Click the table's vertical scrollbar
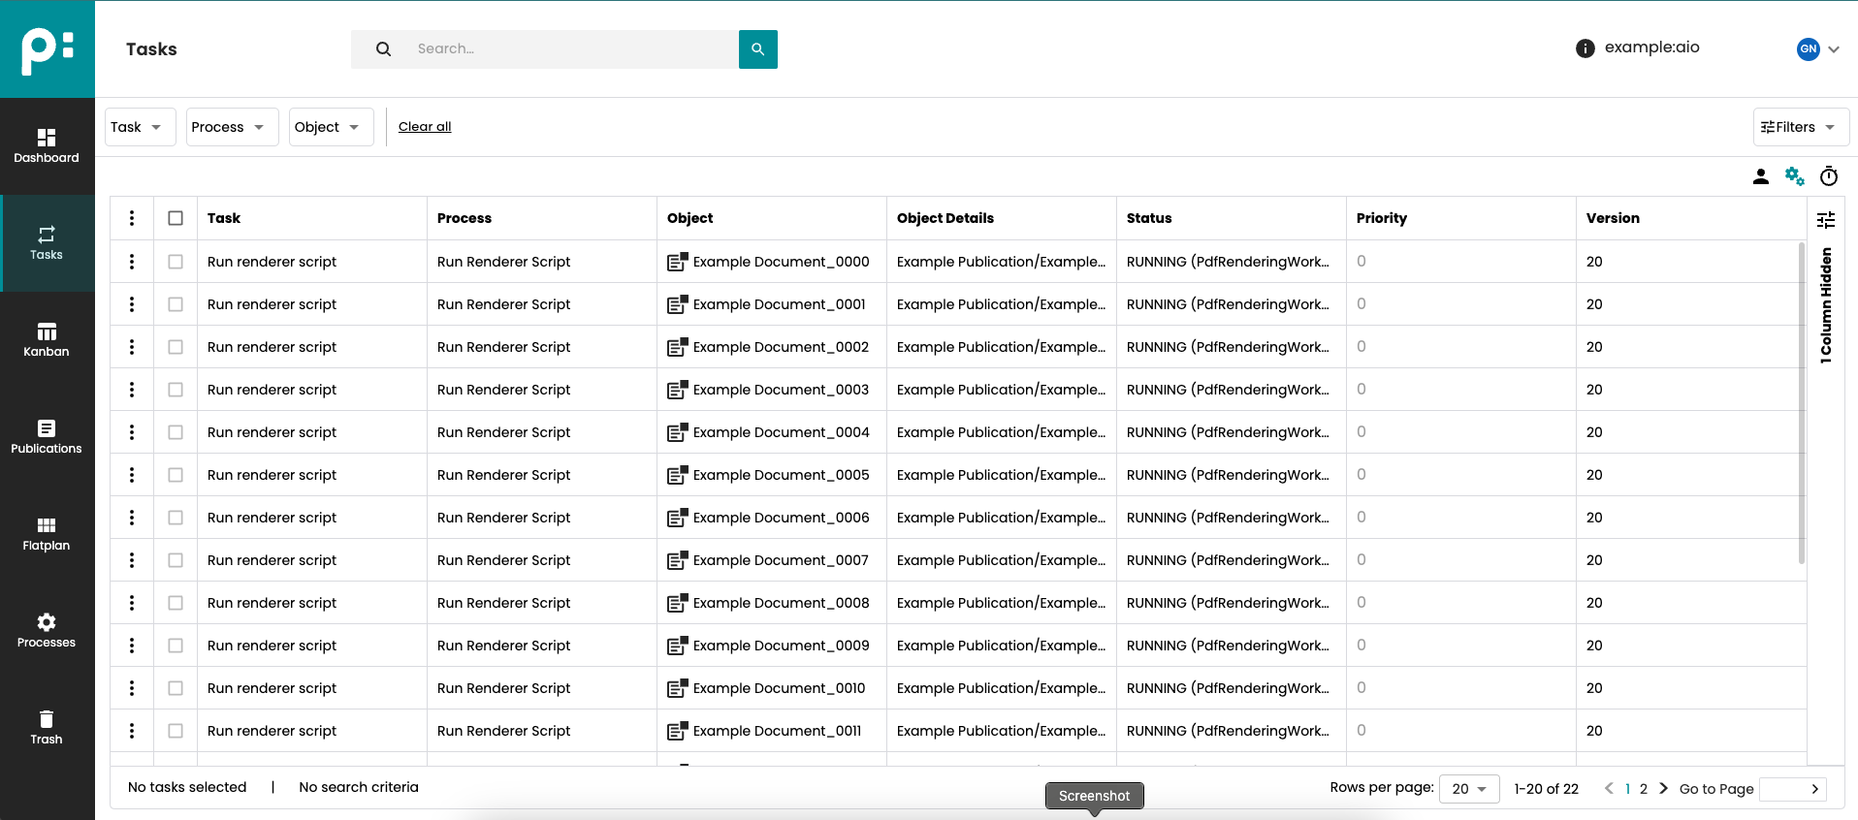Image resolution: width=1858 pixels, height=820 pixels. pos(1801,402)
